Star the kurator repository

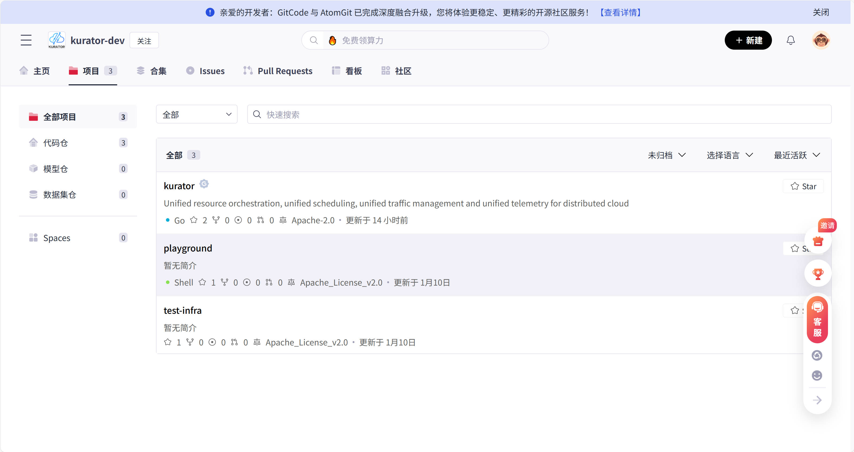[x=803, y=186]
